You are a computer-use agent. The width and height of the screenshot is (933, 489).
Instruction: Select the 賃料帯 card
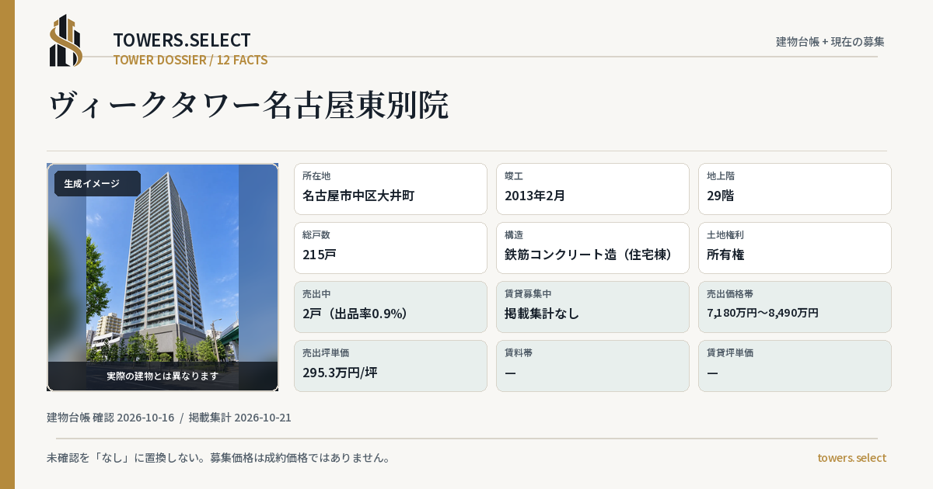click(x=592, y=366)
